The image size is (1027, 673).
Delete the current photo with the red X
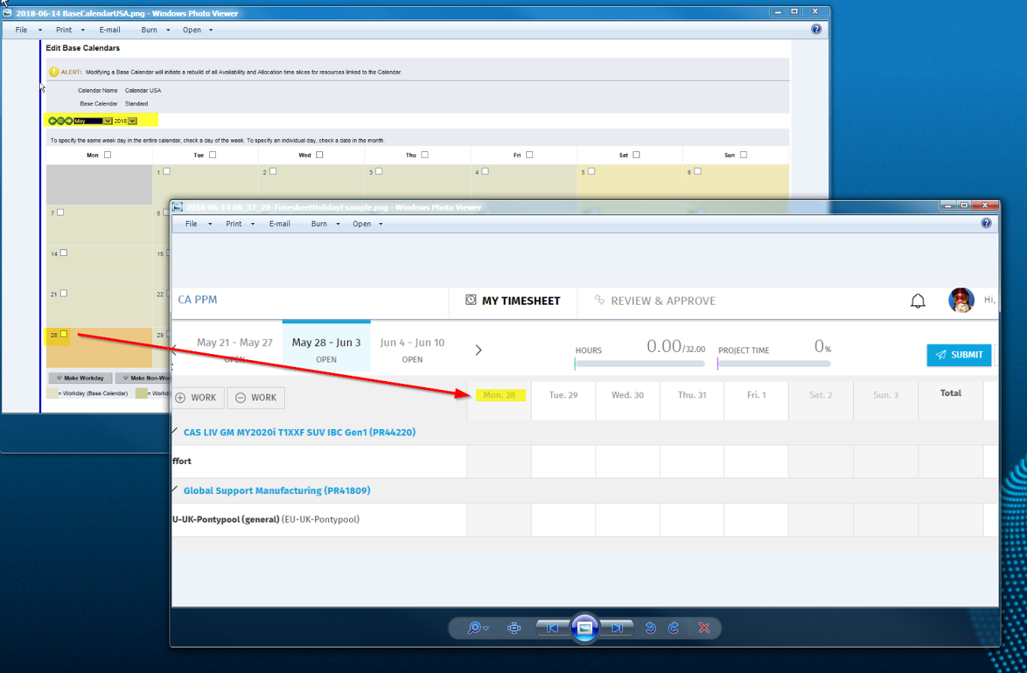[x=704, y=628]
